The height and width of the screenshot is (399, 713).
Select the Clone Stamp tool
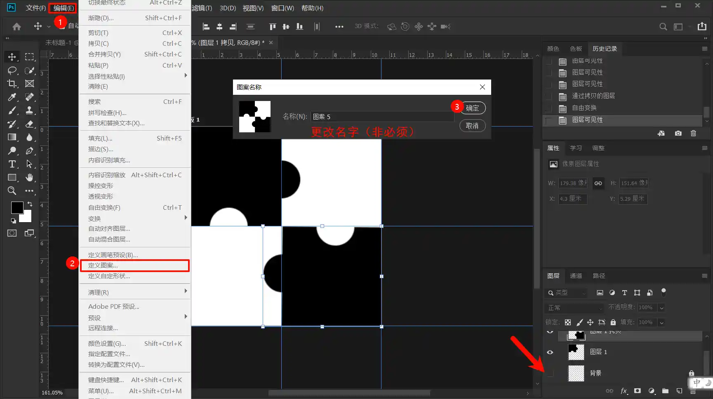(29, 110)
